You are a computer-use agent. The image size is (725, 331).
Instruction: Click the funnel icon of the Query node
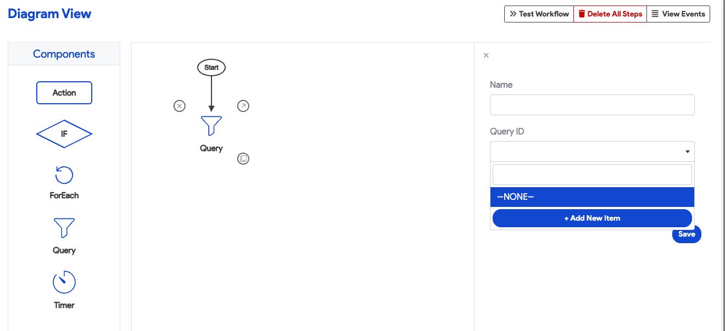(211, 125)
